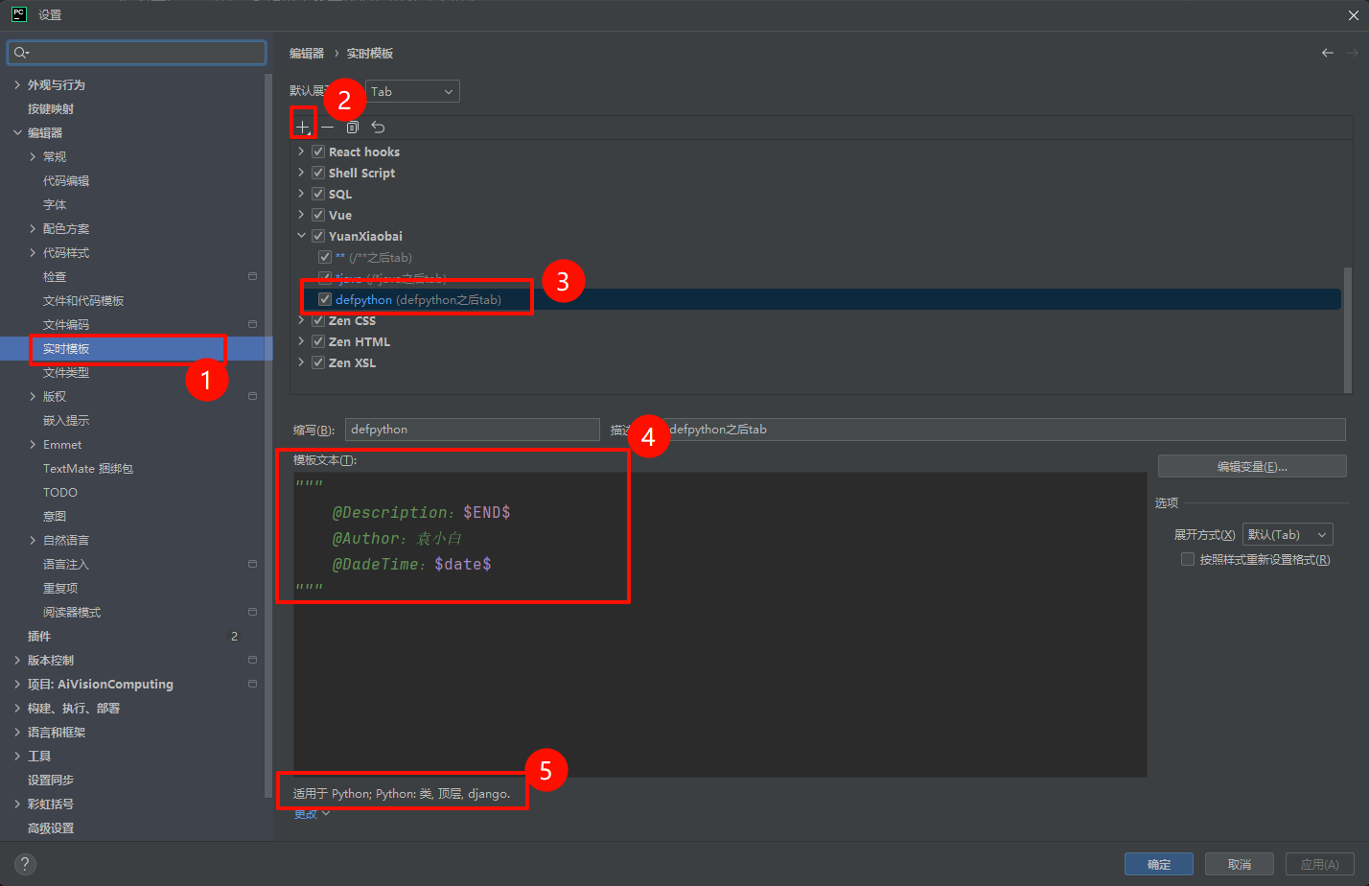Select TextMate 捆绑包 settings item
Screen dimensions: 1369x886
pos(88,468)
